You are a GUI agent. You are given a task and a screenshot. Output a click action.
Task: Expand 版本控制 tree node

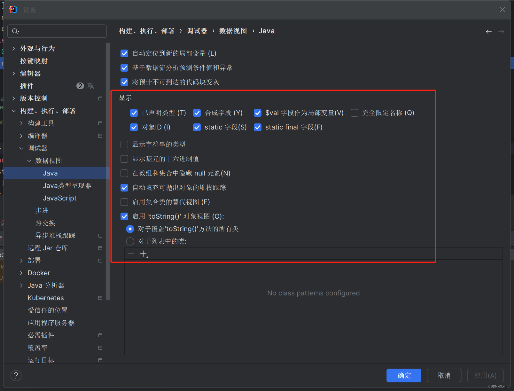[x=13, y=98]
